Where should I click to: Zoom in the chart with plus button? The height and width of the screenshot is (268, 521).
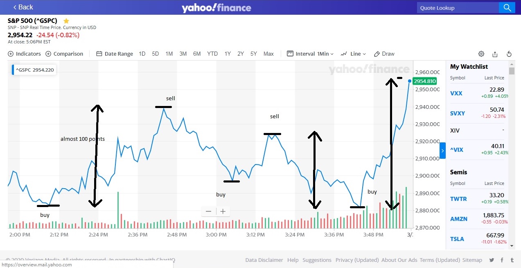[223, 211]
